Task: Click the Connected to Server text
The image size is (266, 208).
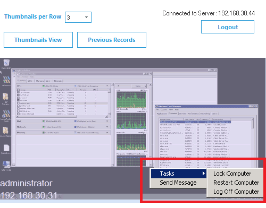Action: [x=209, y=13]
